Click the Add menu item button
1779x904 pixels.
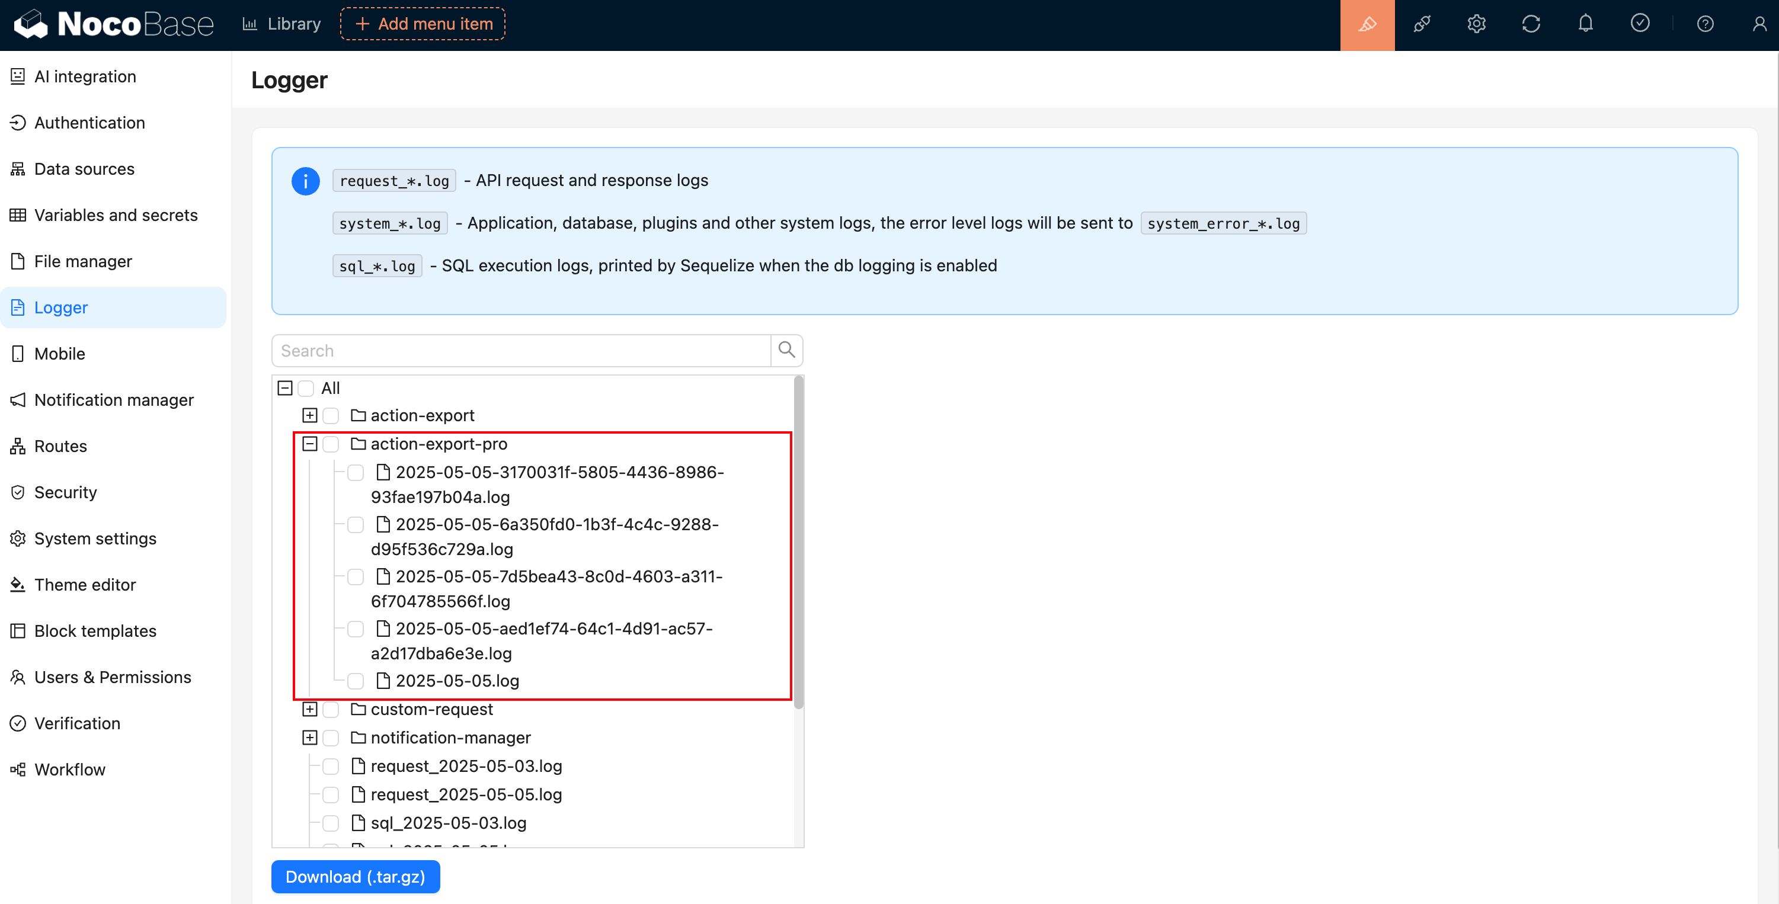point(423,24)
